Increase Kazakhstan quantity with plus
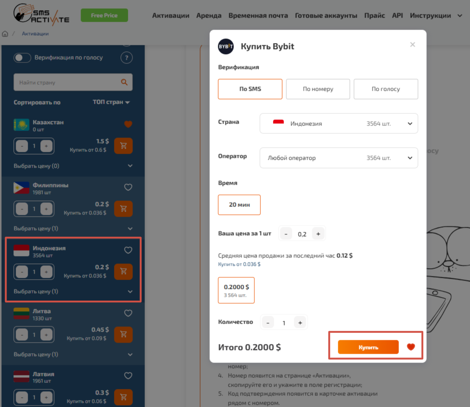 46,146
